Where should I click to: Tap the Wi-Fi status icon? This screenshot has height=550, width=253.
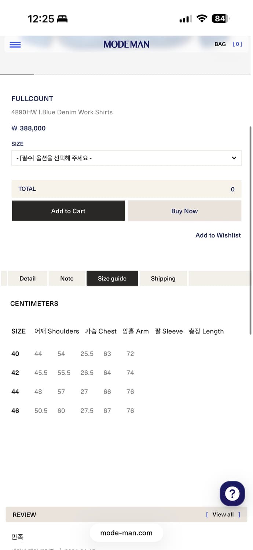[202, 18]
